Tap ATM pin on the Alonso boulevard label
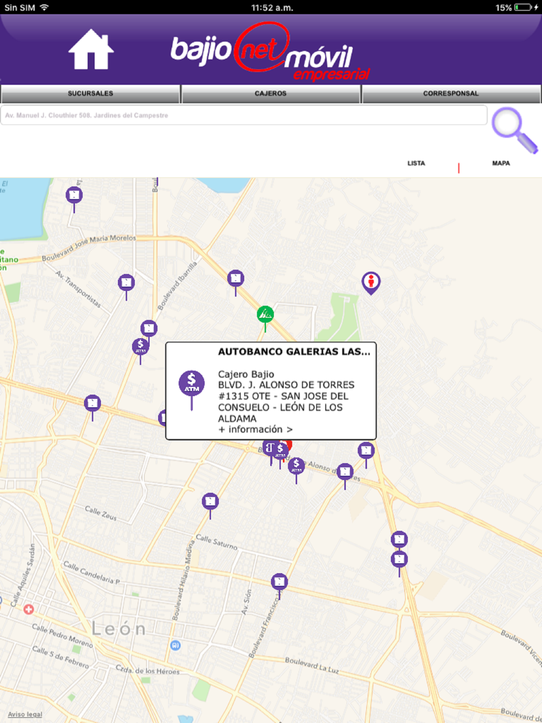Screen dimensions: 542x723 tap(296, 466)
